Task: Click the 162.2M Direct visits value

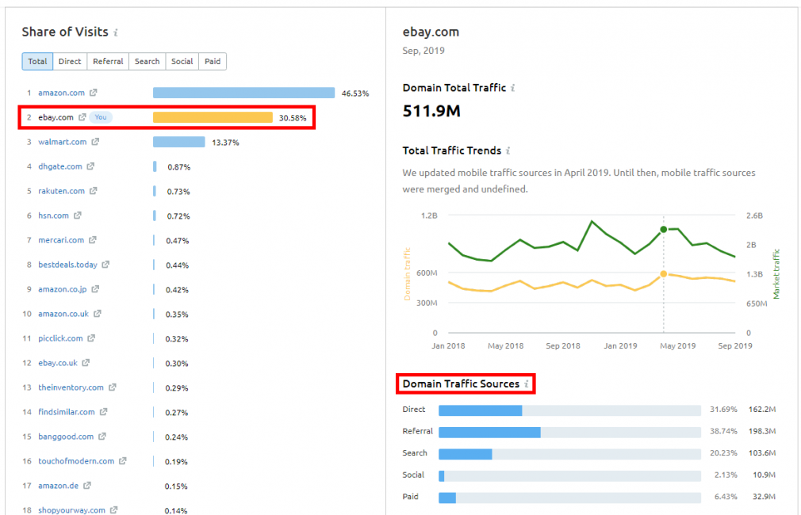Action: pos(762,410)
